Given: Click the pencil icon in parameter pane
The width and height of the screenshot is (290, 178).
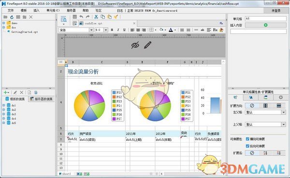Looking at the screenshot, I should pos(147,45).
